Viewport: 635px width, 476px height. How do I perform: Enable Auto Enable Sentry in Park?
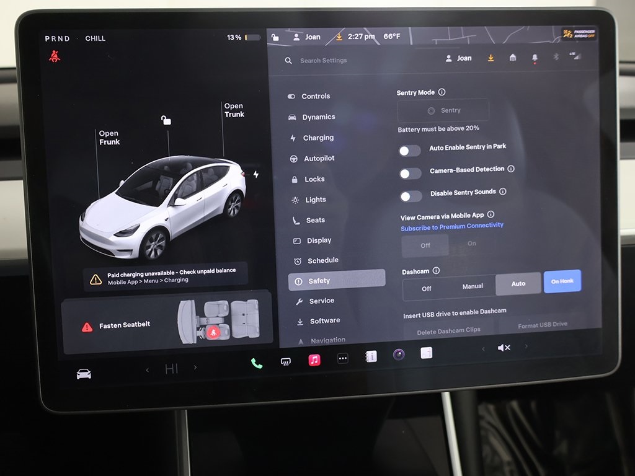coord(409,150)
